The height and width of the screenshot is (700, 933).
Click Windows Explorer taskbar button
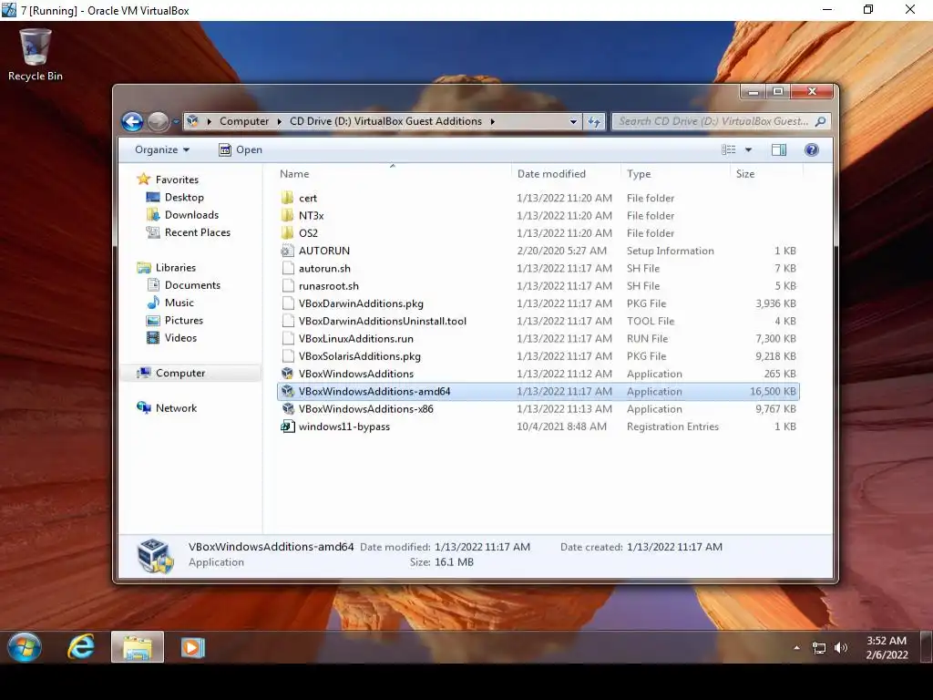pos(138,647)
